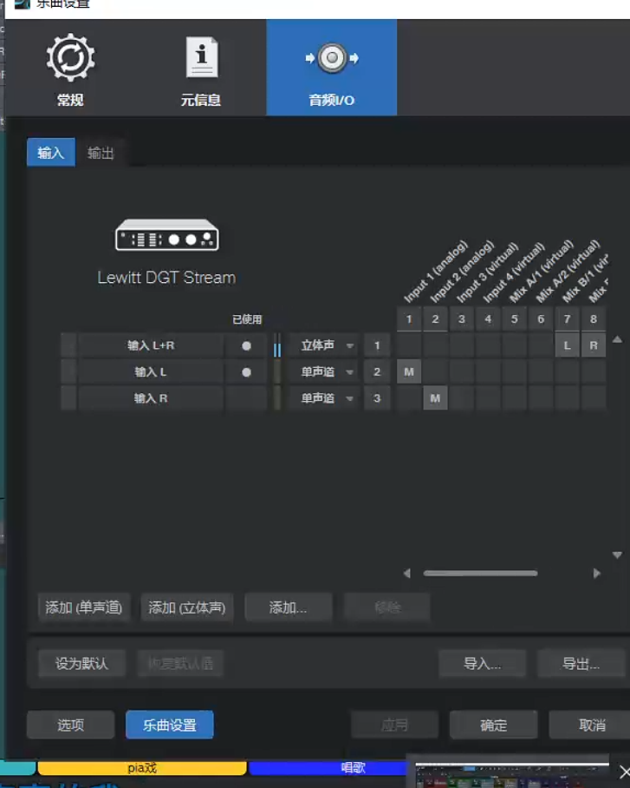Click the level meter of 输入 L+R
Viewport: 630px width, 788px height.
[x=277, y=345]
